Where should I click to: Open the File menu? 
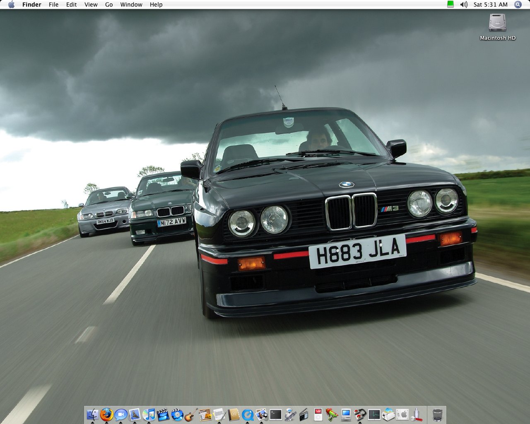coord(53,5)
